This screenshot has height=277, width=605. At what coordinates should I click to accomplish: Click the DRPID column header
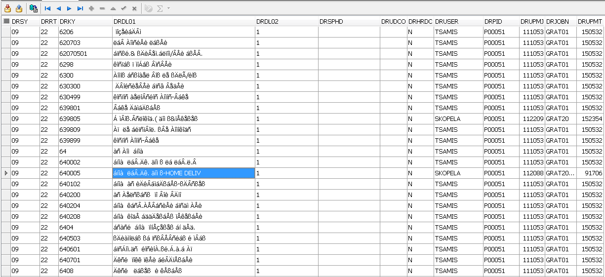tap(501, 21)
